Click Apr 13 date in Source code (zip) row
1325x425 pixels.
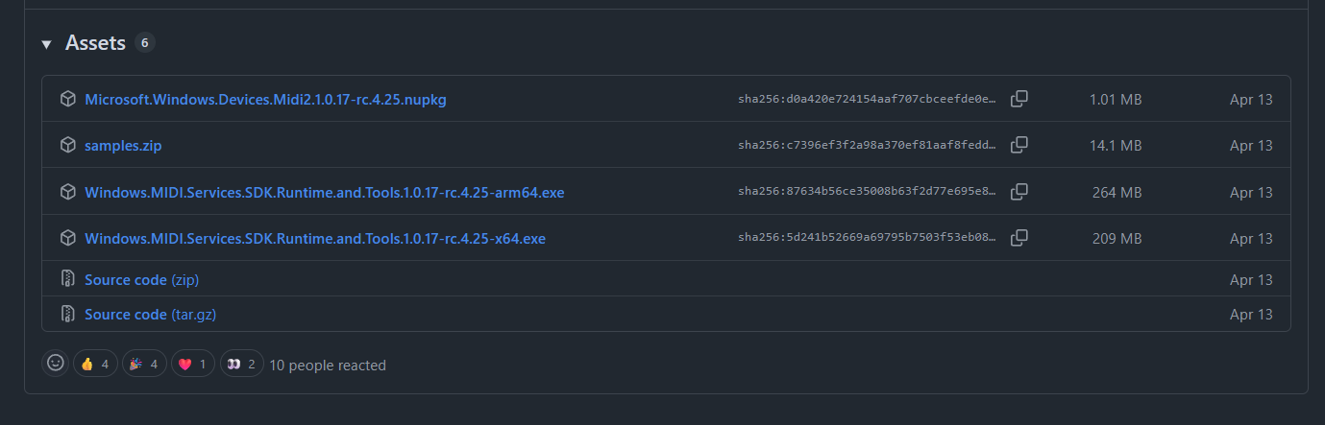click(1251, 279)
